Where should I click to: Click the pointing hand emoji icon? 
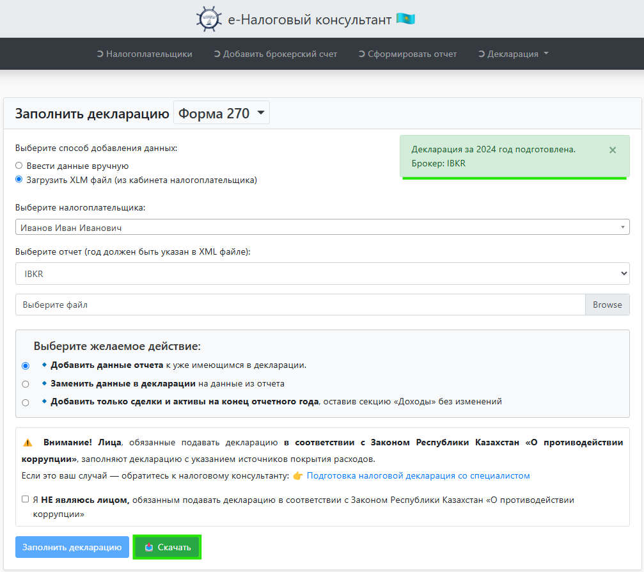(298, 476)
